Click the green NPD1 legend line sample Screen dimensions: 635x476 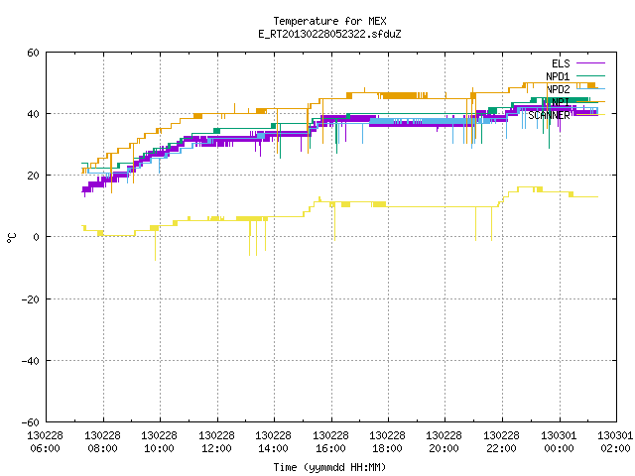[x=590, y=75]
